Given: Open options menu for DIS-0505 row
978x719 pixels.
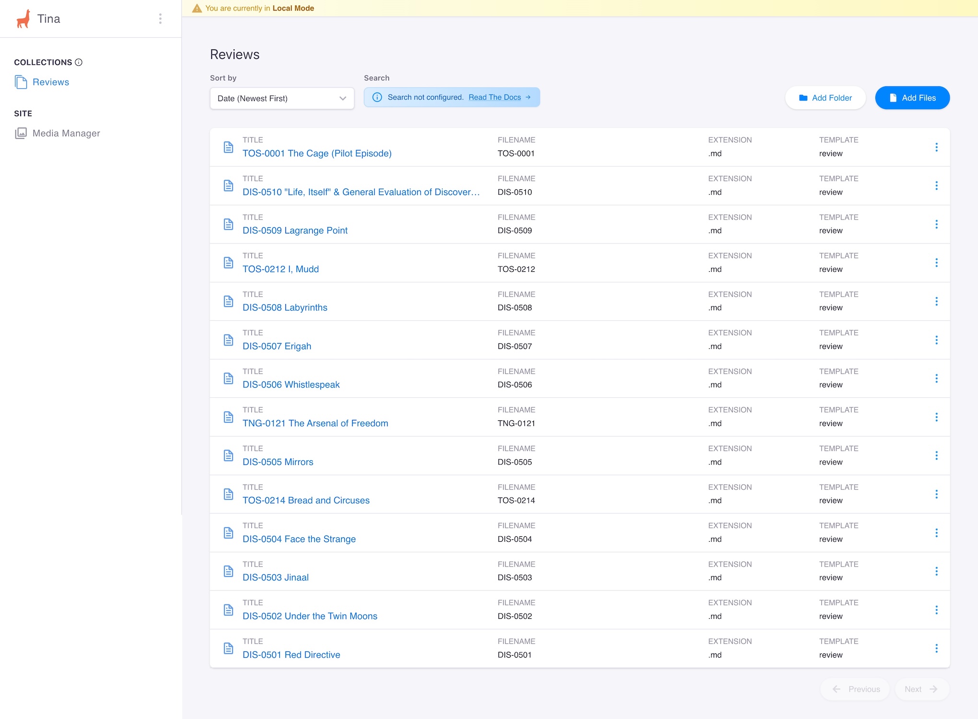Looking at the screenshot, I should point(936,455).
